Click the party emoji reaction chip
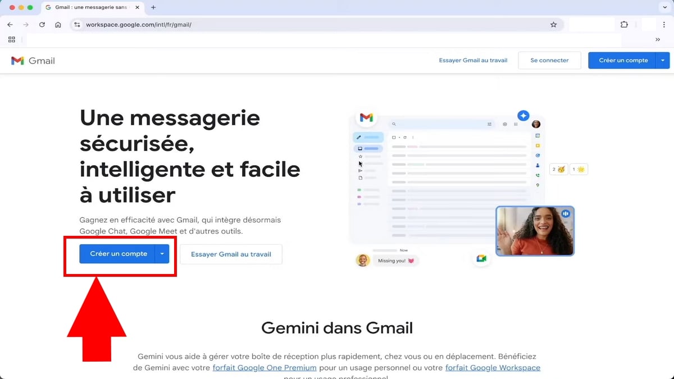This screenshot has height=379, width=674. [558, 169]
